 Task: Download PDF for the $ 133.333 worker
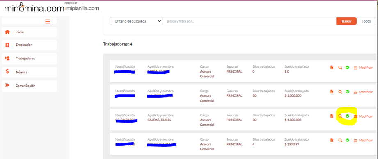click(332, 140)
